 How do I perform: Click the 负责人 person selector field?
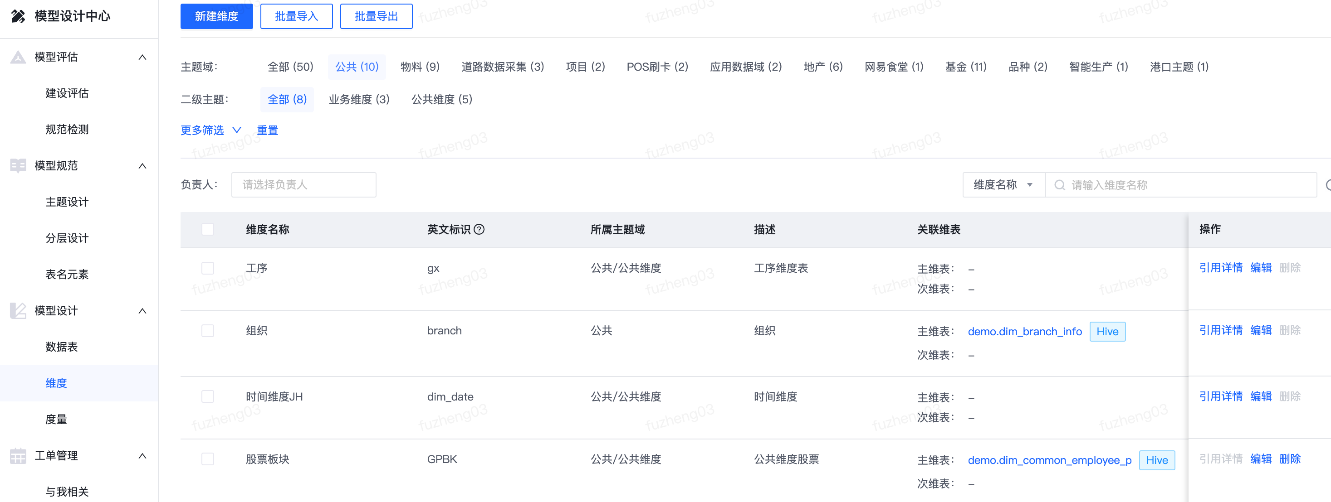coord(303,184)
